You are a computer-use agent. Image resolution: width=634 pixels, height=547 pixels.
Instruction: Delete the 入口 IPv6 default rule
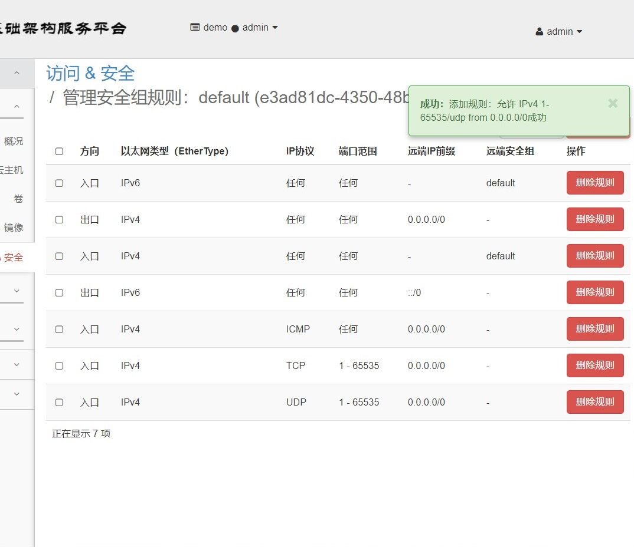[x=595, y=183]
